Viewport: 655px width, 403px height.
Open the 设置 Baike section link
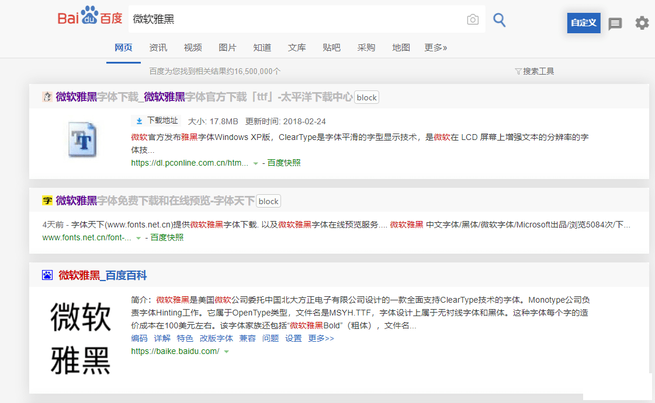click(293, 338)
